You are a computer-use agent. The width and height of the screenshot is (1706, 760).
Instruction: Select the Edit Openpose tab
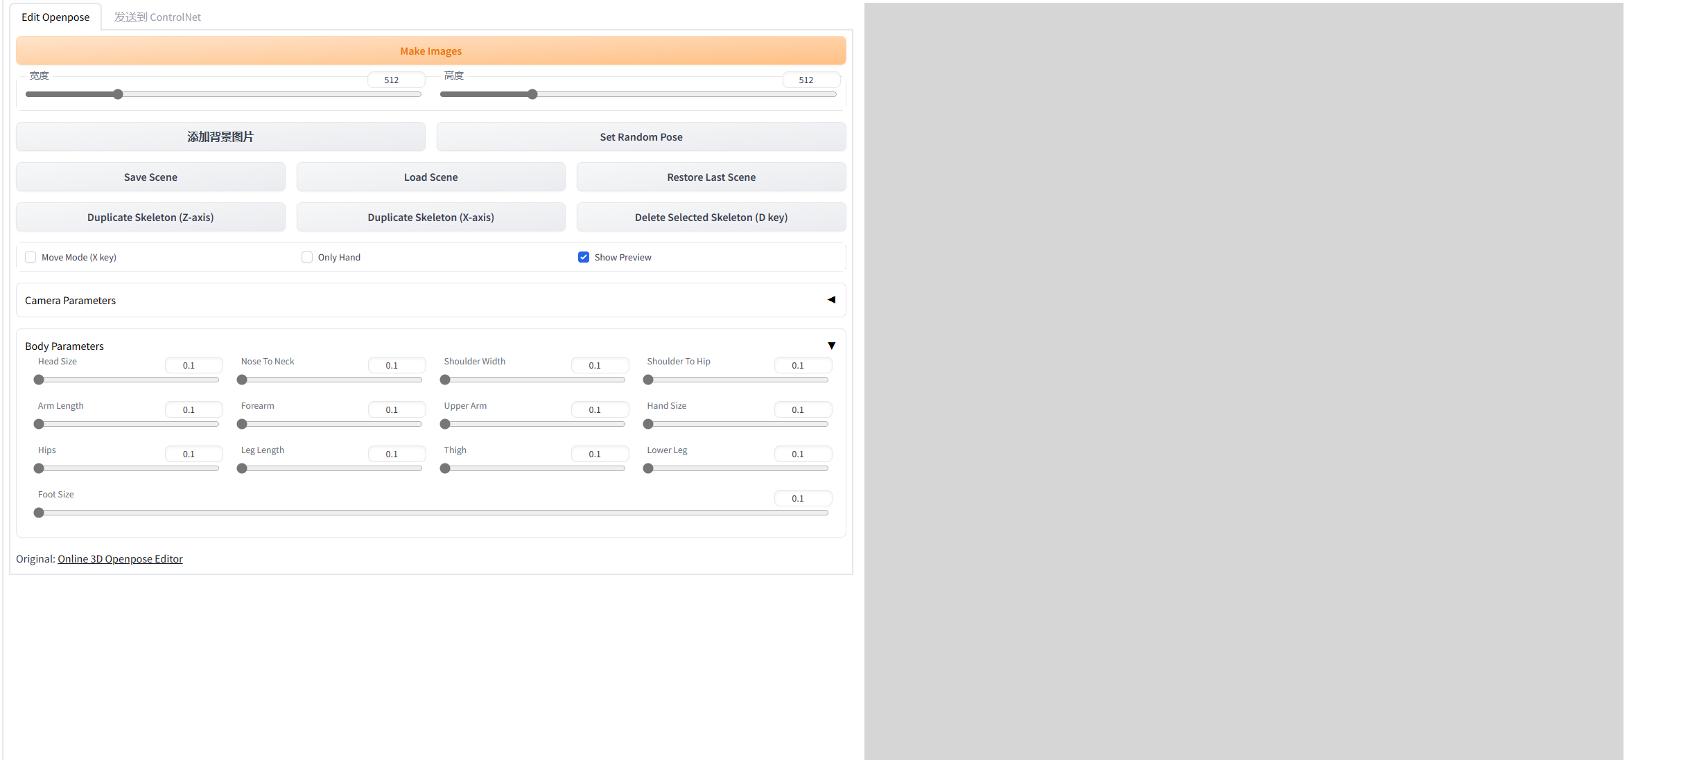point(55,17)
